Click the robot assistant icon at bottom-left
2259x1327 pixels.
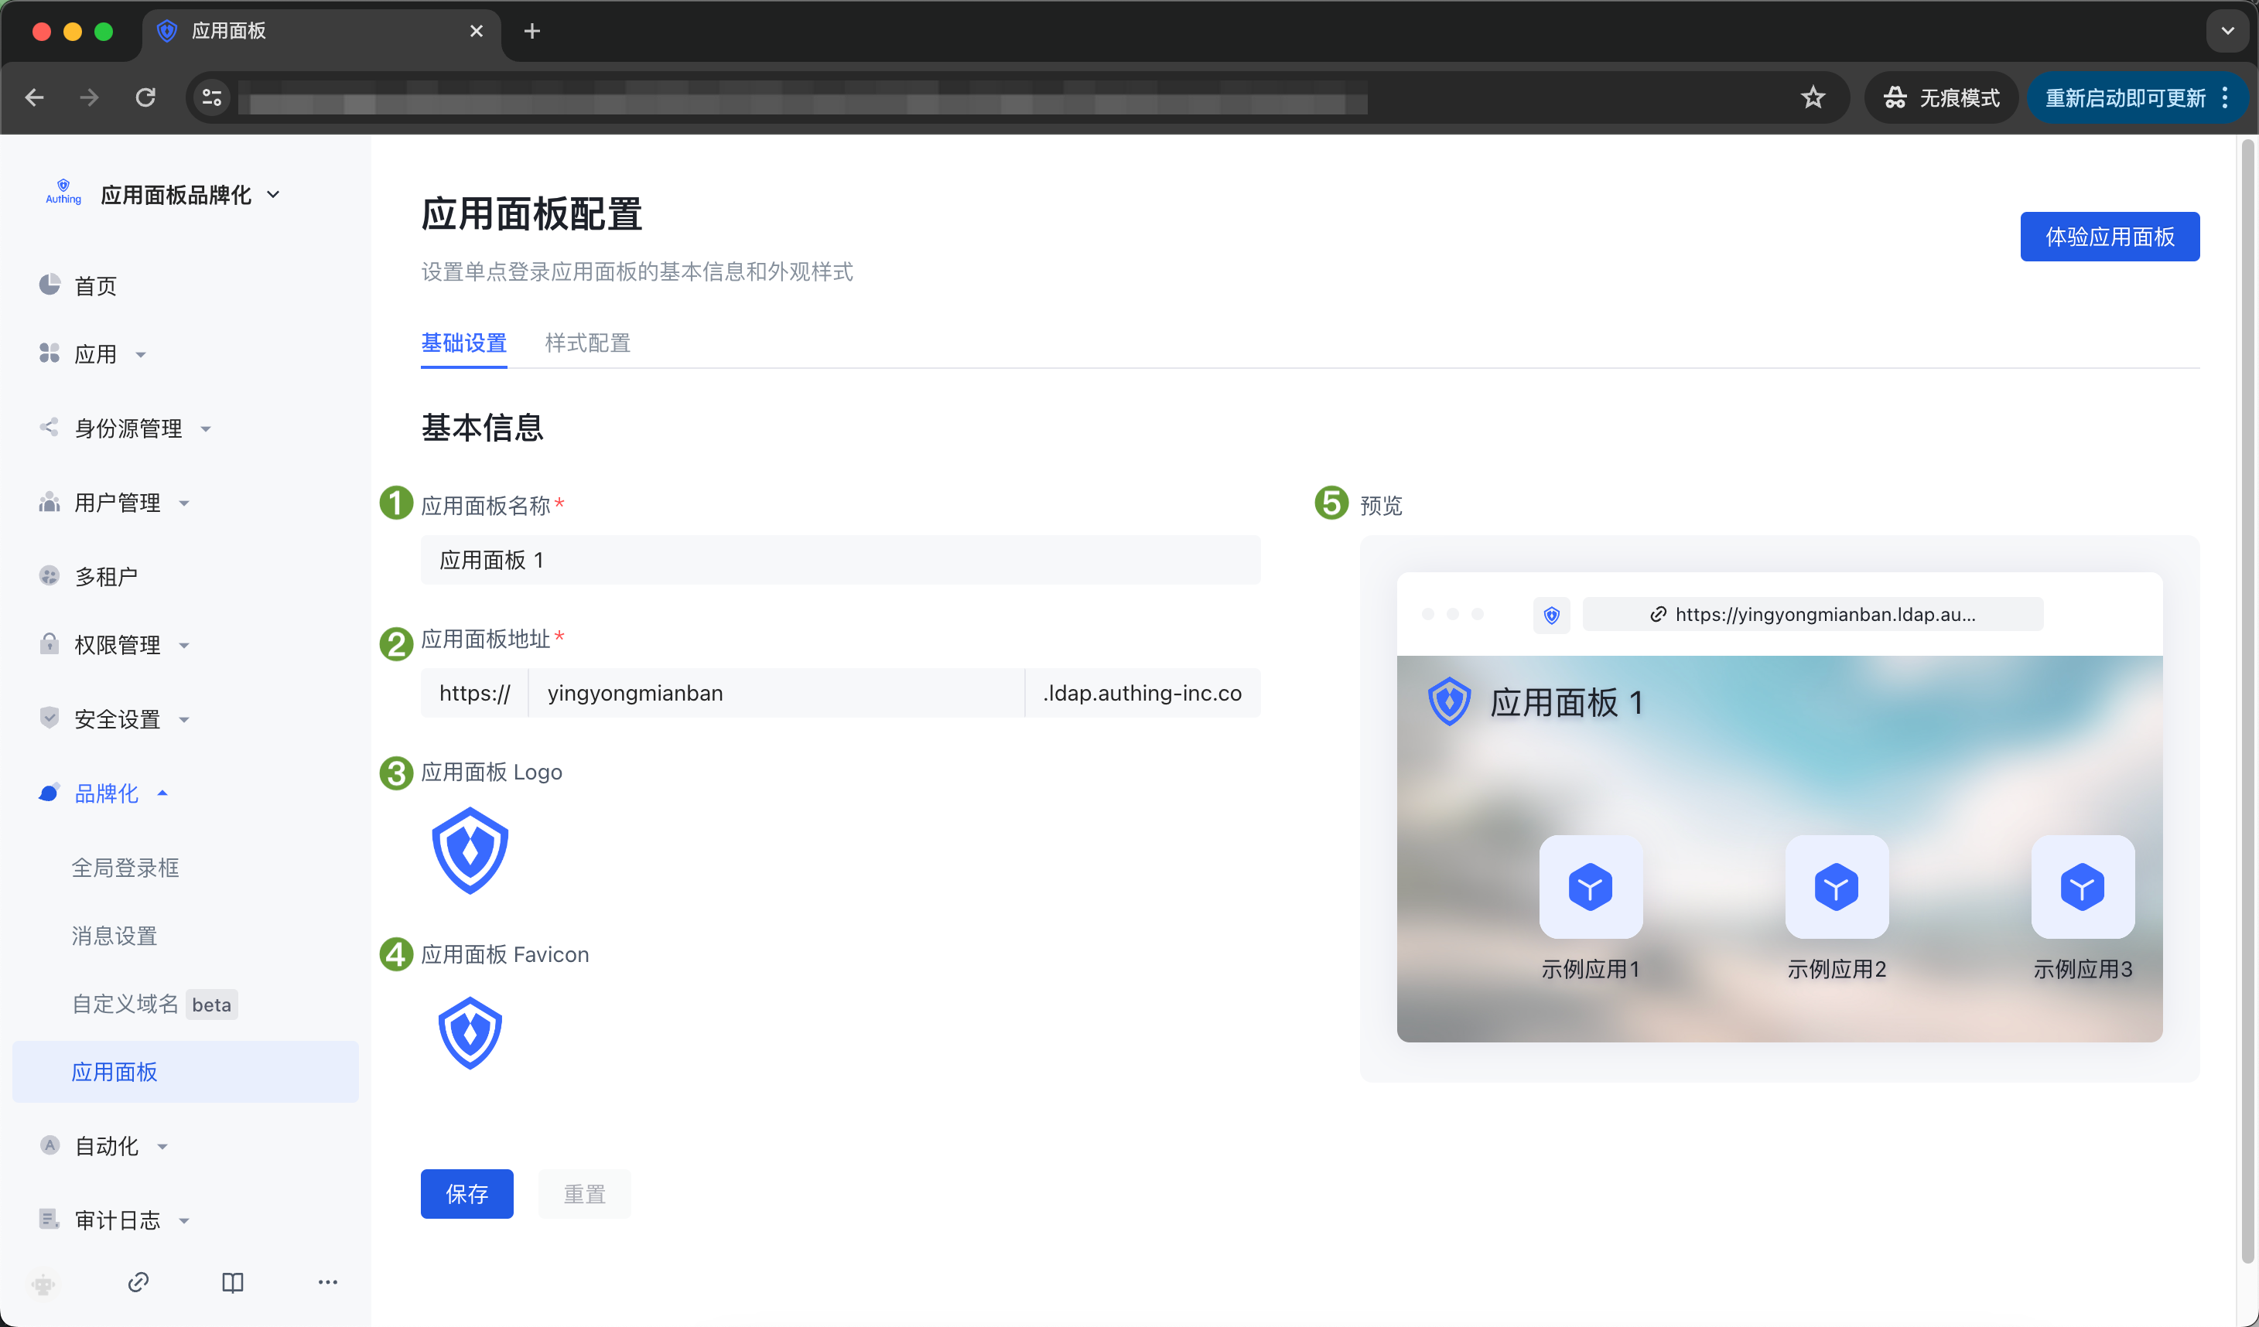[43, 1284]
